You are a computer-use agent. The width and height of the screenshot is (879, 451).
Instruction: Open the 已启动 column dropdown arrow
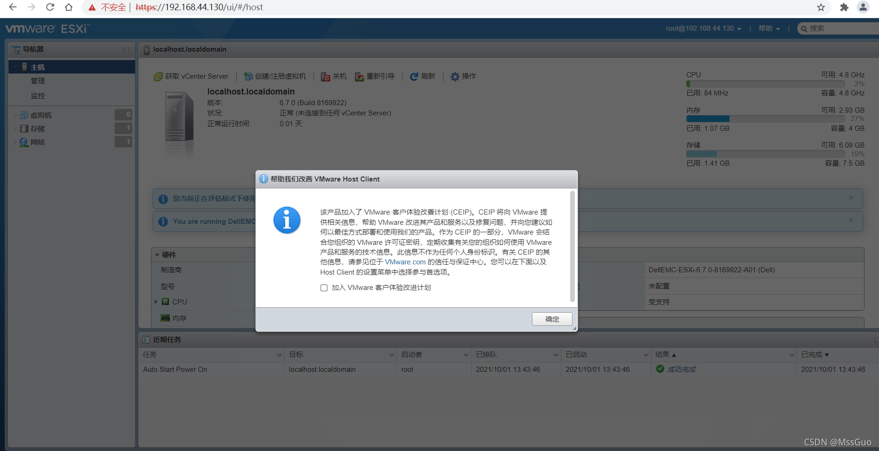coord(646,355)
